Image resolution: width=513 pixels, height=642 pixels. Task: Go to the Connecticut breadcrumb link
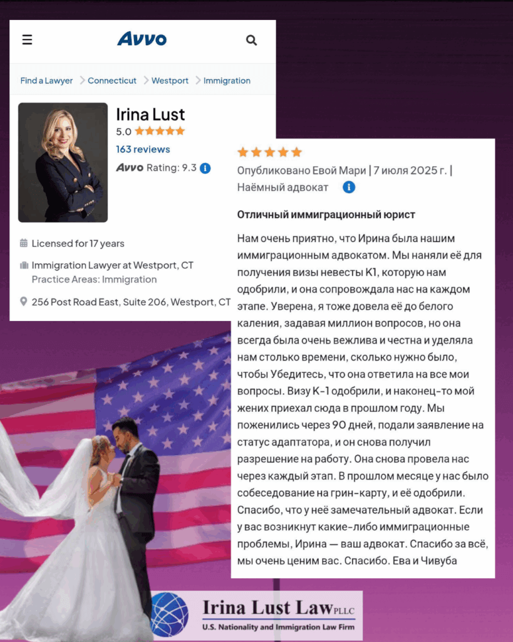coord(112,81)
